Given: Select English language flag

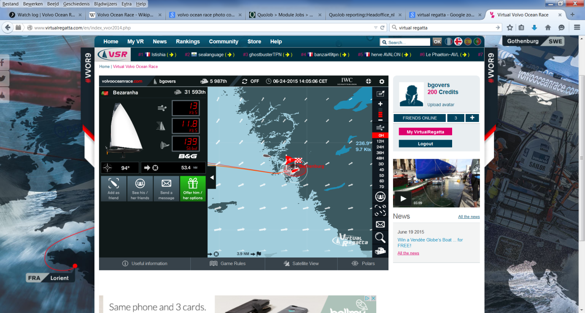Looking at the screenshot, I should (458, 42).
